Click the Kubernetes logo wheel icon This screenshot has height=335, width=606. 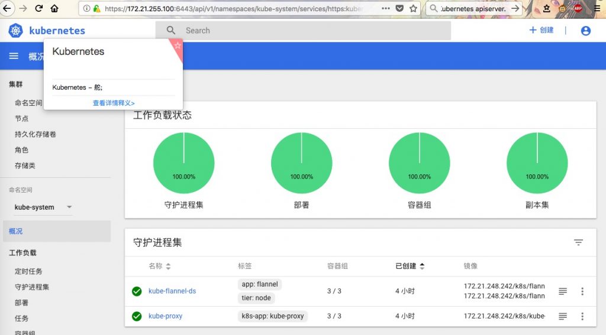pos(16,31)
